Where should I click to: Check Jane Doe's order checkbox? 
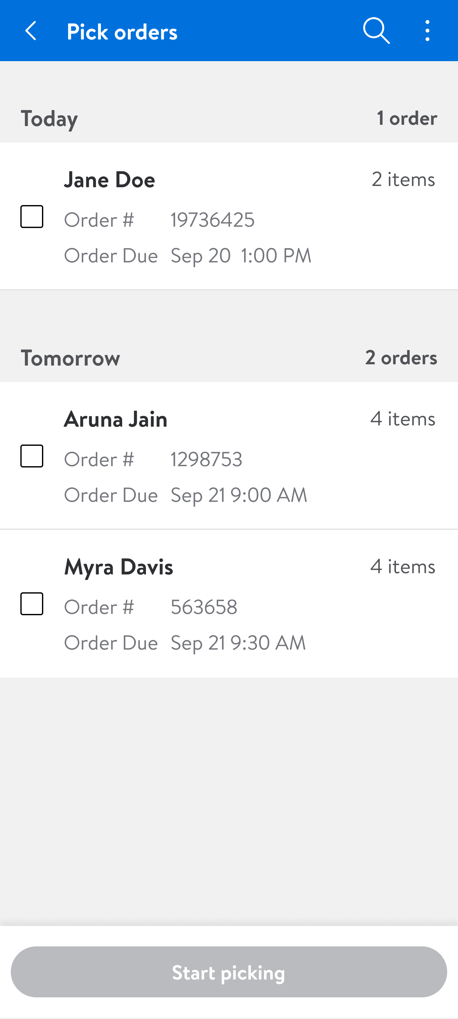tap(32, 217)
